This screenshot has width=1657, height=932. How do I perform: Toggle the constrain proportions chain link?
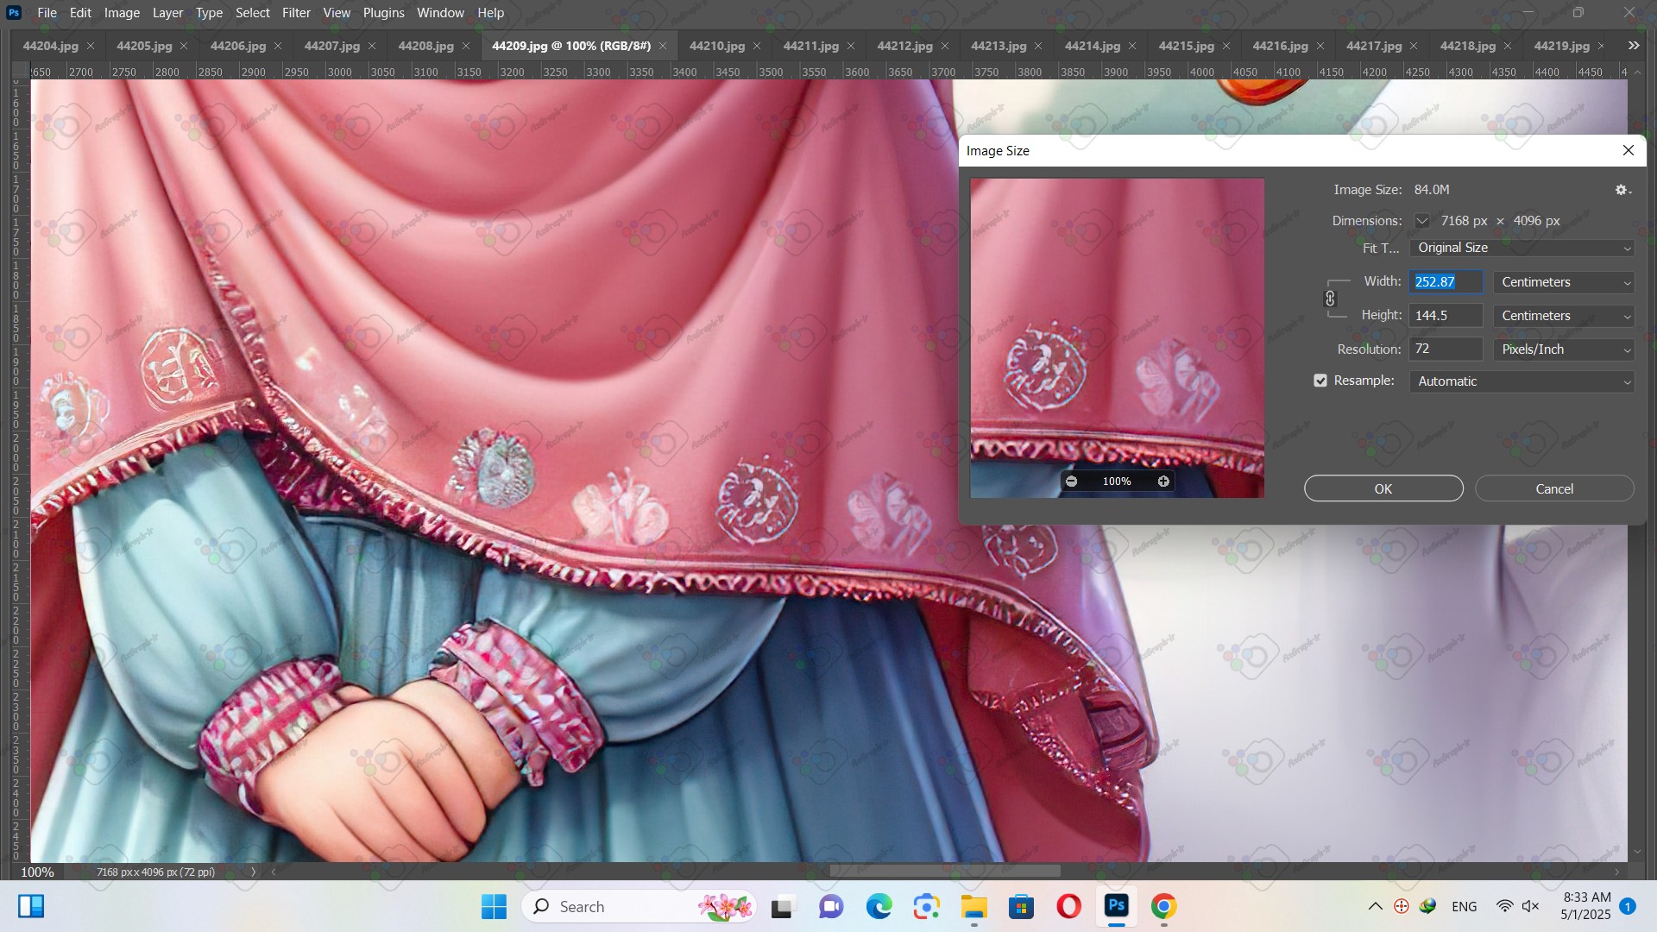tap(1330, 299)
